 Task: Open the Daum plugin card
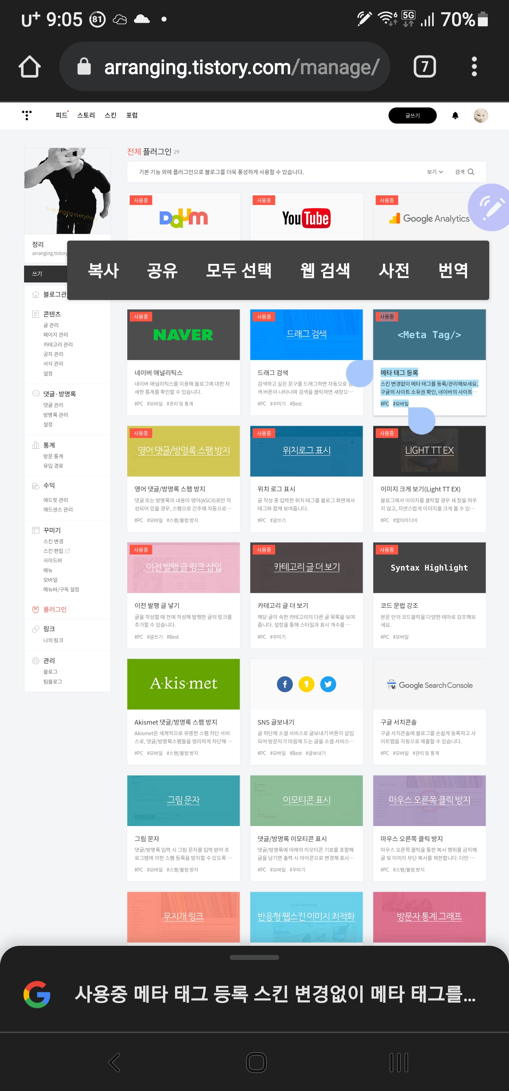click(183, 217)
